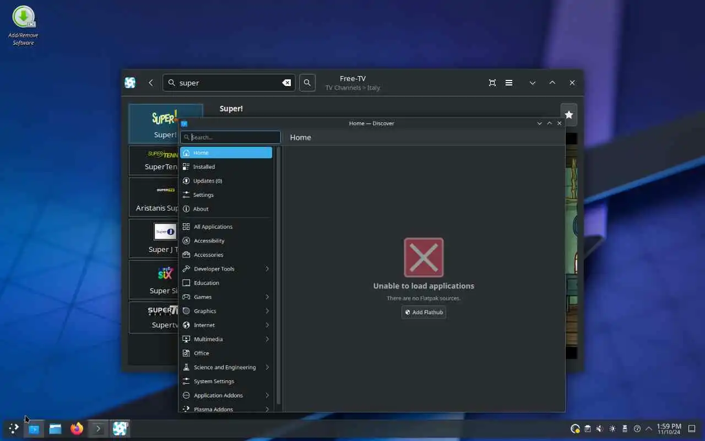Click the Free-TV 'super' search box
The height and width of the screenshot is (441, 705).
click(x=229, y=83)
